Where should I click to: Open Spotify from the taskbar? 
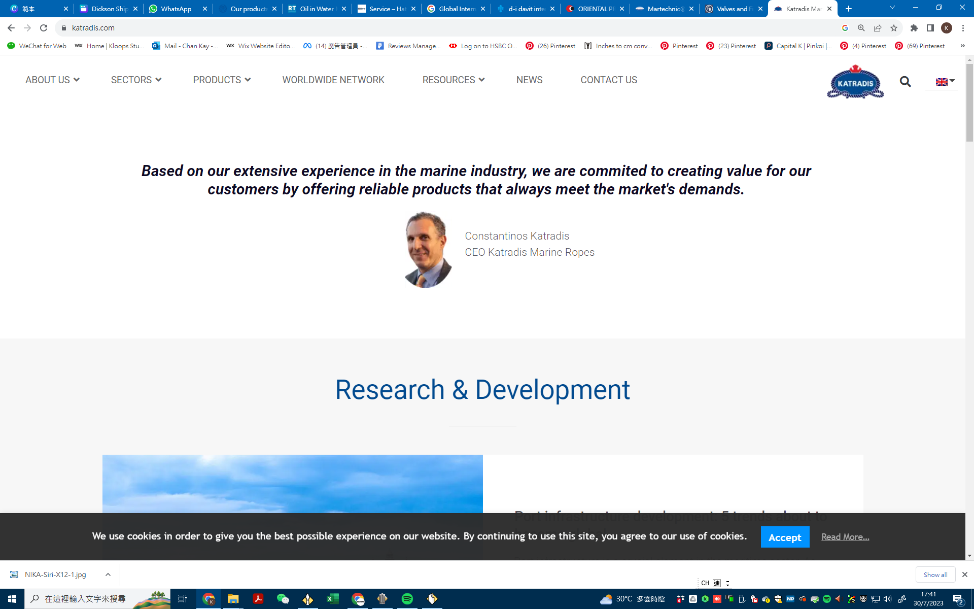click(407, 599)
